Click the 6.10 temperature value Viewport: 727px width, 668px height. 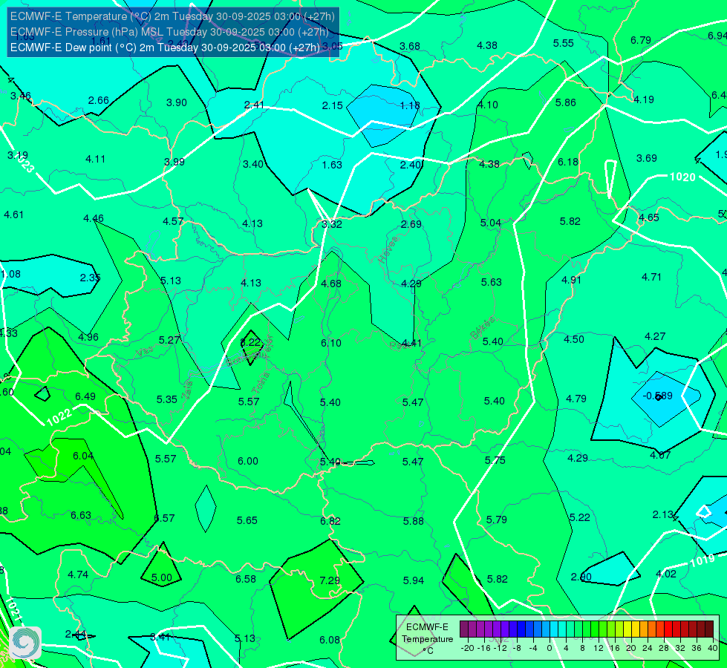[331, 343]
